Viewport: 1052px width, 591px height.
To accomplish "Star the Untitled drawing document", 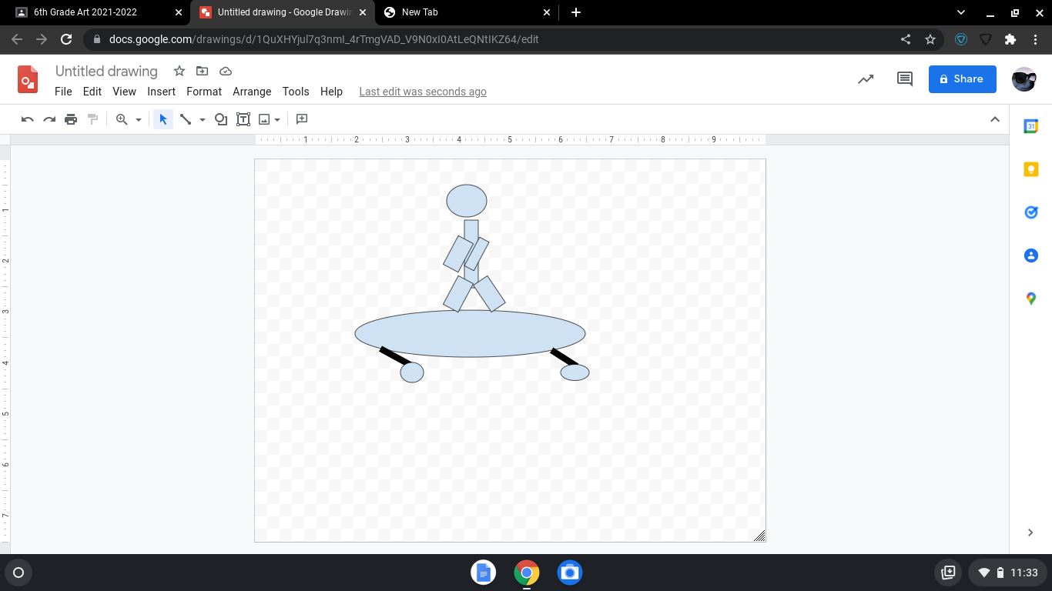I will tap(179, 71).
